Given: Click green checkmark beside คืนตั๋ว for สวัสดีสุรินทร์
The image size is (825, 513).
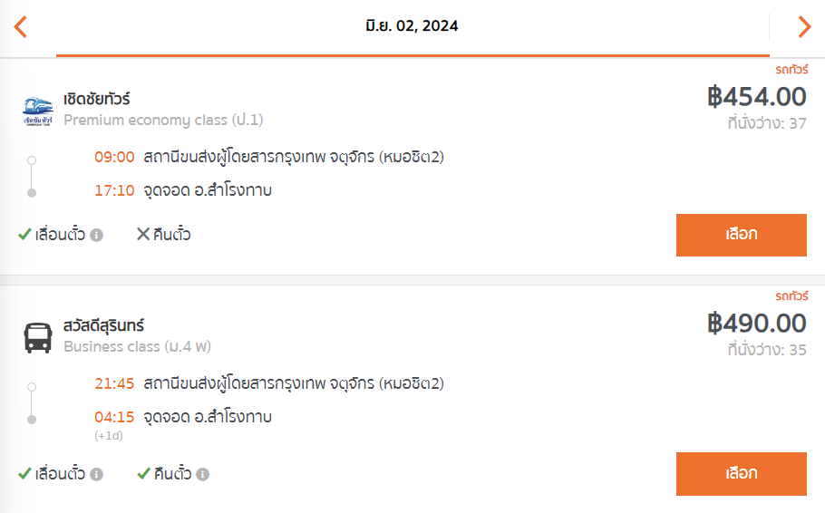Looking at the screenshot, I should tap(143, 473).
